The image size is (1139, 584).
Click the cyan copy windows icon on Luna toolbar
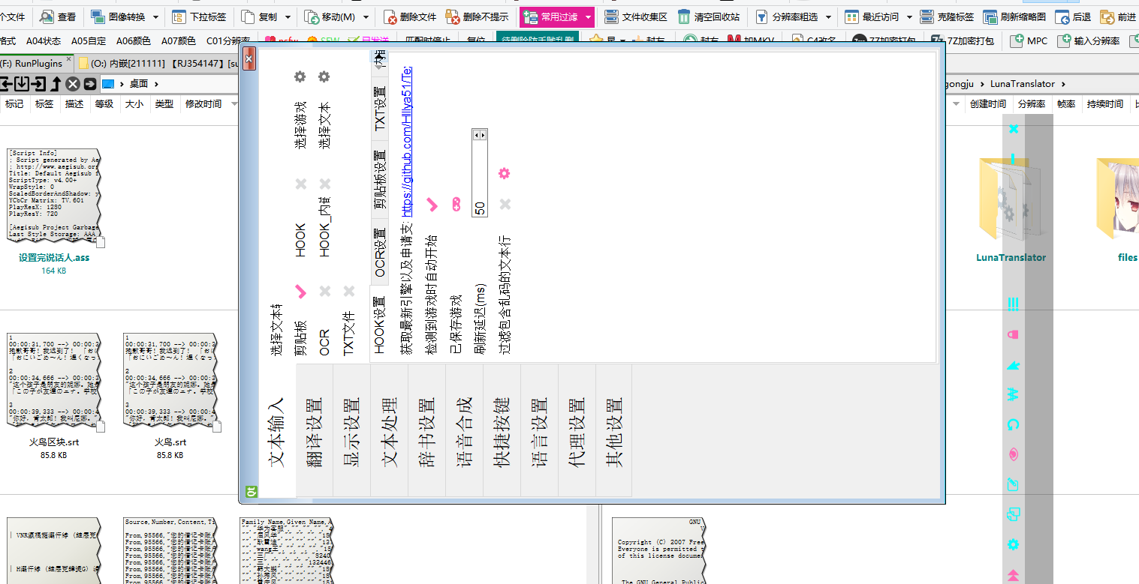coord(1013,515)
